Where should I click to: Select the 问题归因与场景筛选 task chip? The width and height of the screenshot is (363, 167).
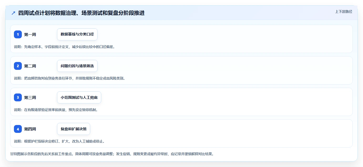coord(77,66)
